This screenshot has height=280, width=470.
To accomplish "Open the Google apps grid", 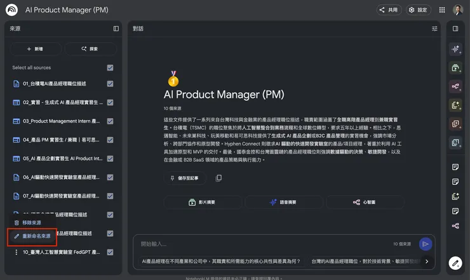I will point(442,10).
